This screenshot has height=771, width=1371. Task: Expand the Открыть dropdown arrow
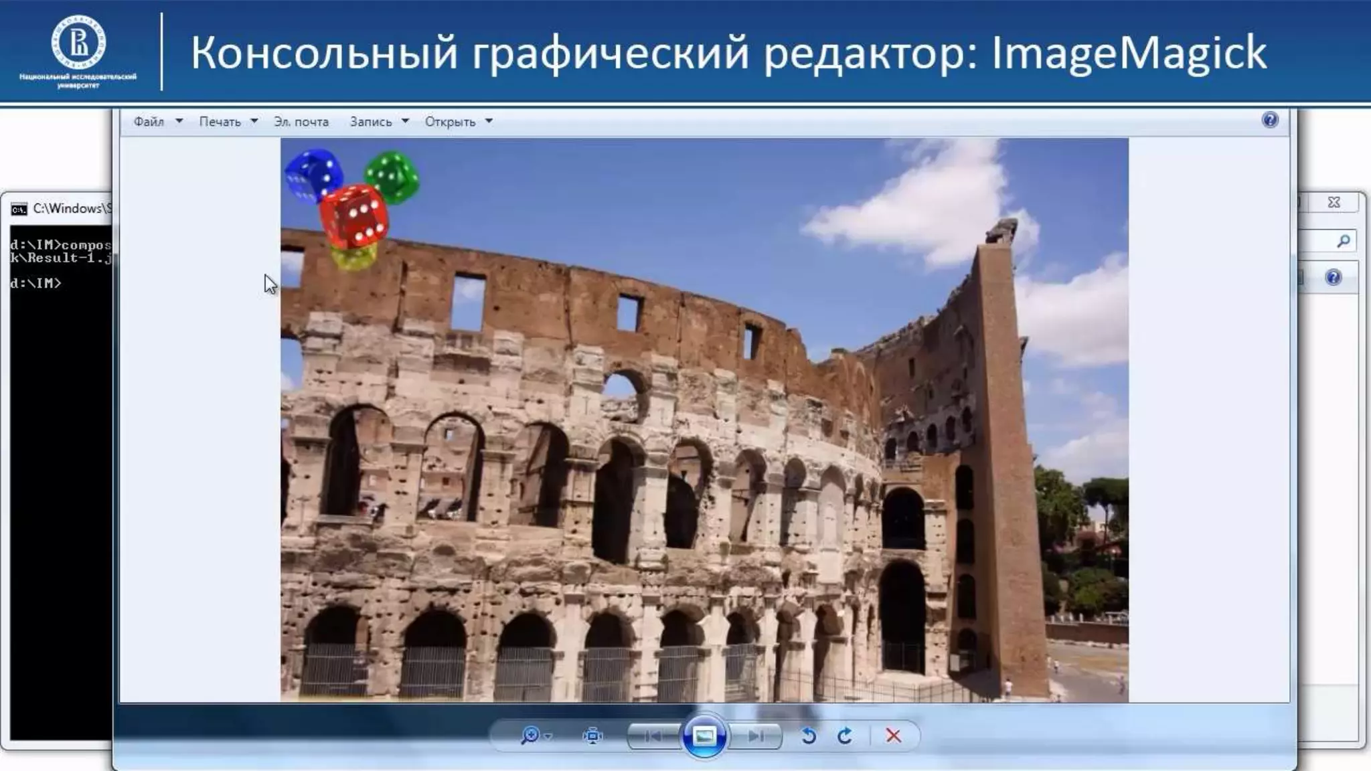click(x=489, y=121)
